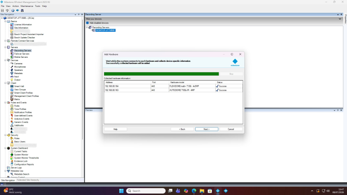Open Roles under Security

coord(17,138)
